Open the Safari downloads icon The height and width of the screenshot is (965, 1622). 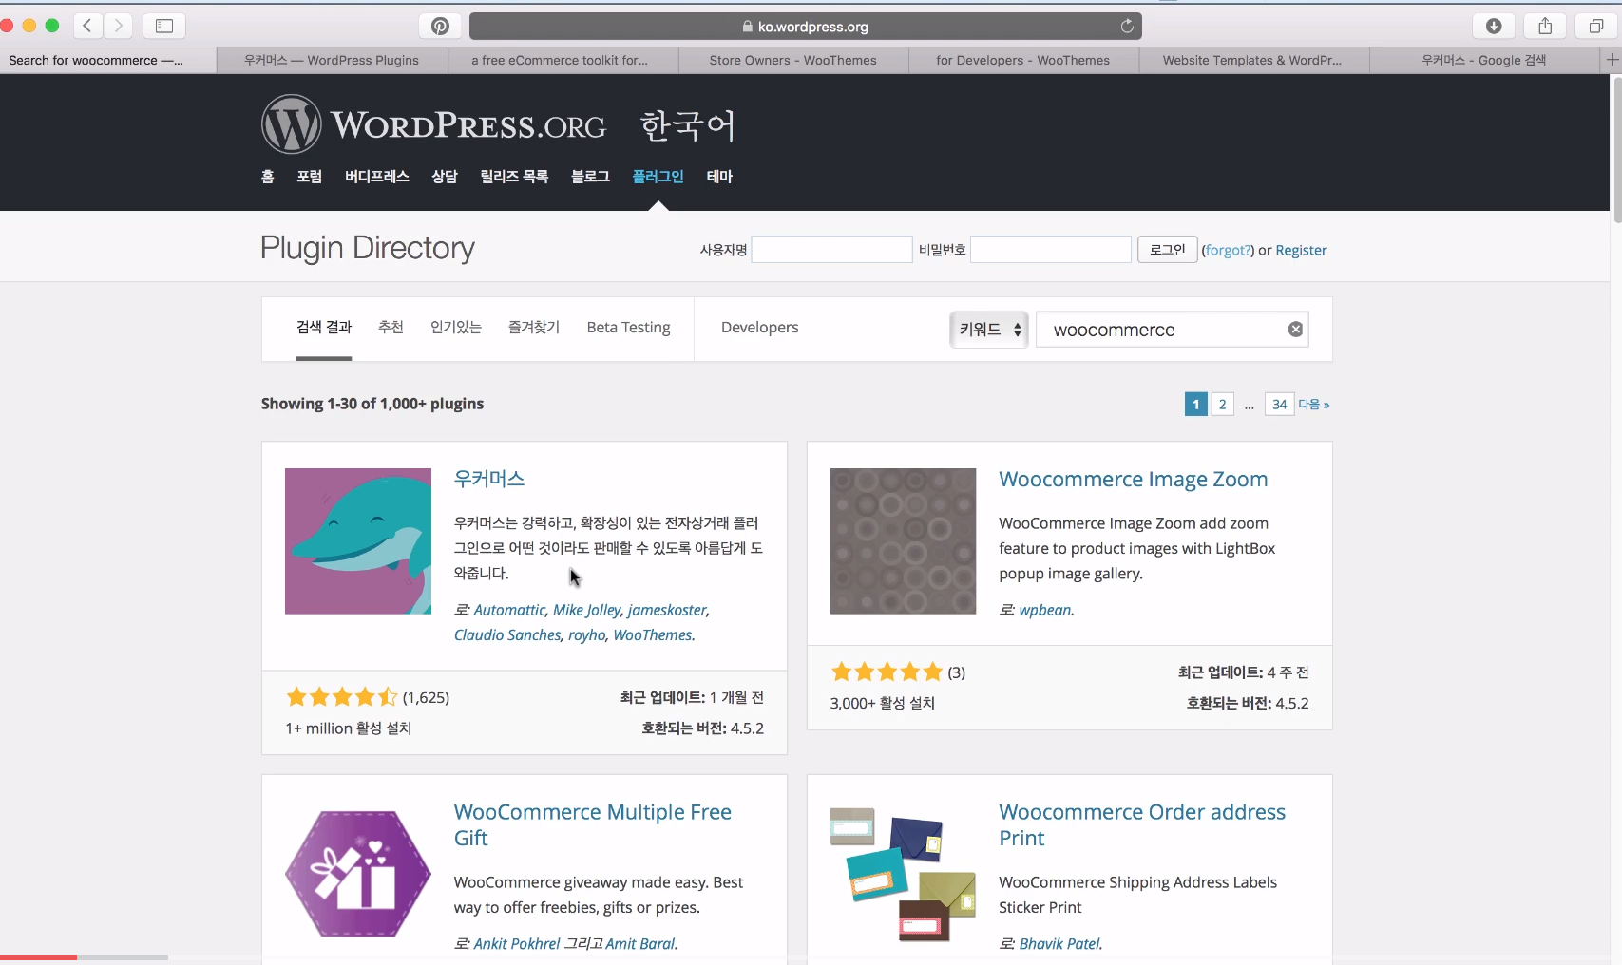(1494, 26)
